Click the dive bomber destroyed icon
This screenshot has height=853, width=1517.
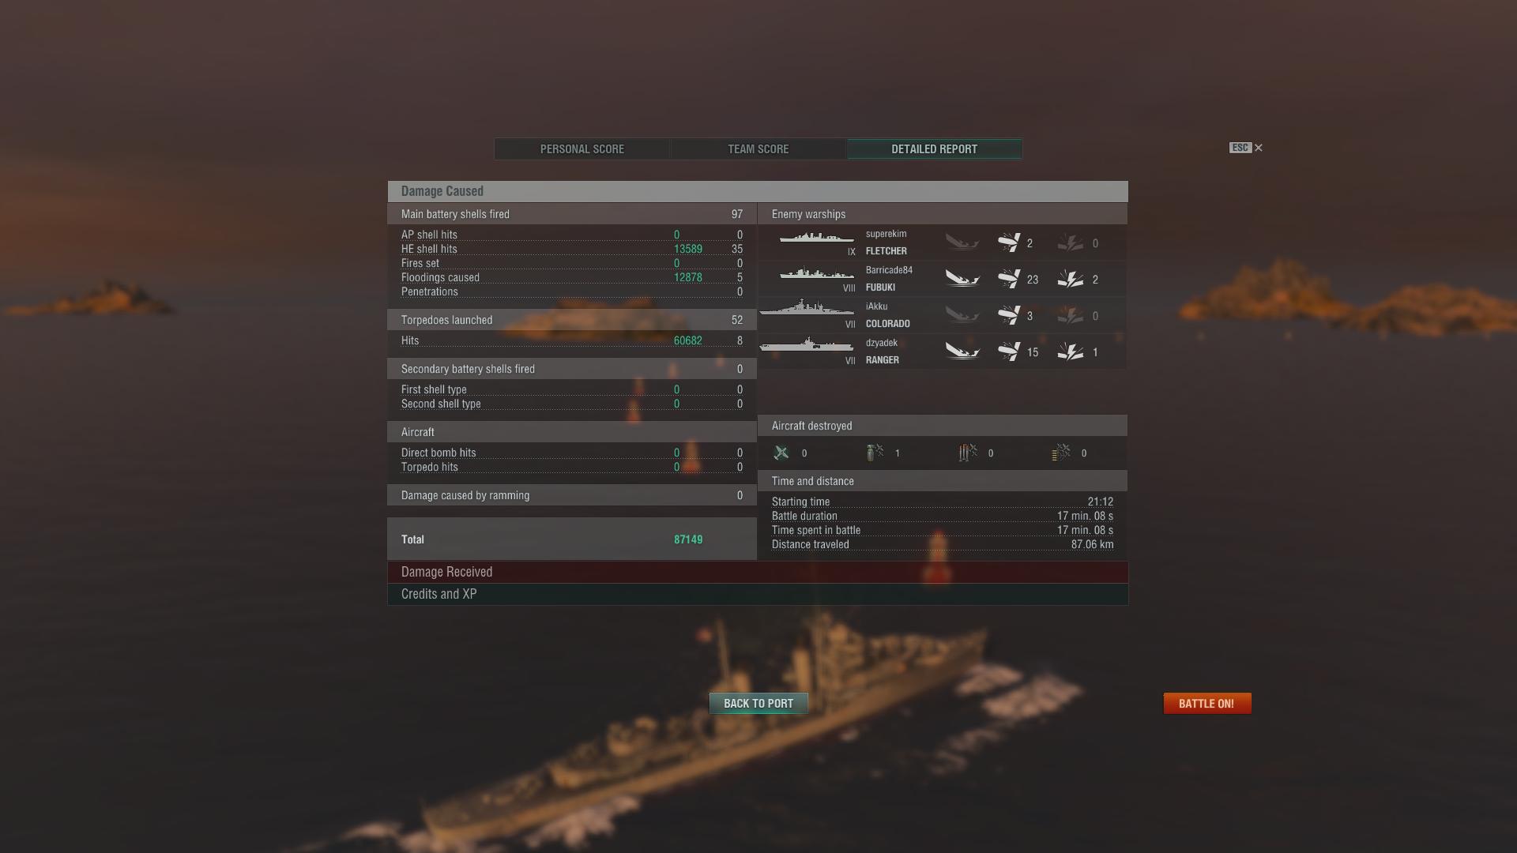[874, 453]
